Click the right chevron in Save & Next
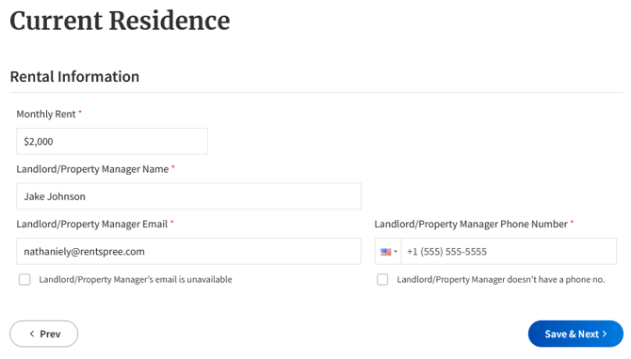This screenshot has width=631, height=359. coord(605,334)
